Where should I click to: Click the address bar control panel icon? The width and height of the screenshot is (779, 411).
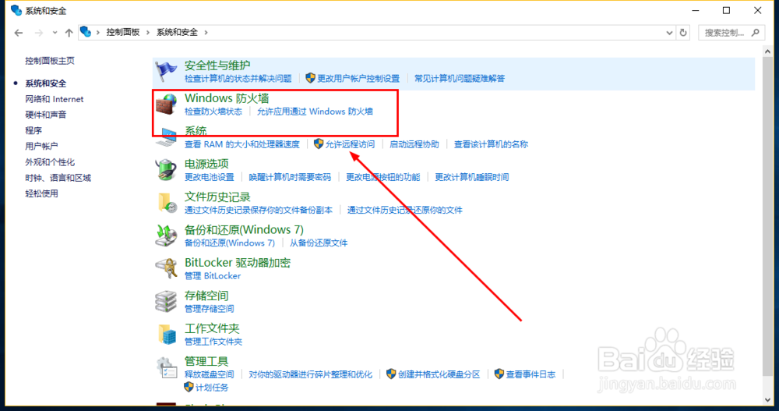86,32
